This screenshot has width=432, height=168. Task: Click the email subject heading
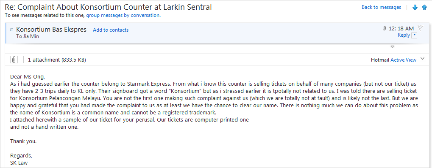point(108,7)
